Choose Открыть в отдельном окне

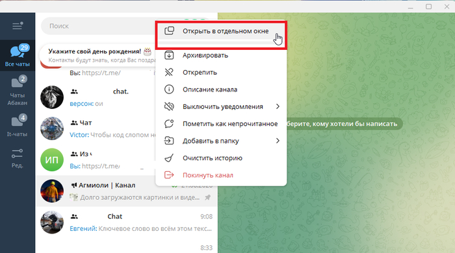coord(221,31)
